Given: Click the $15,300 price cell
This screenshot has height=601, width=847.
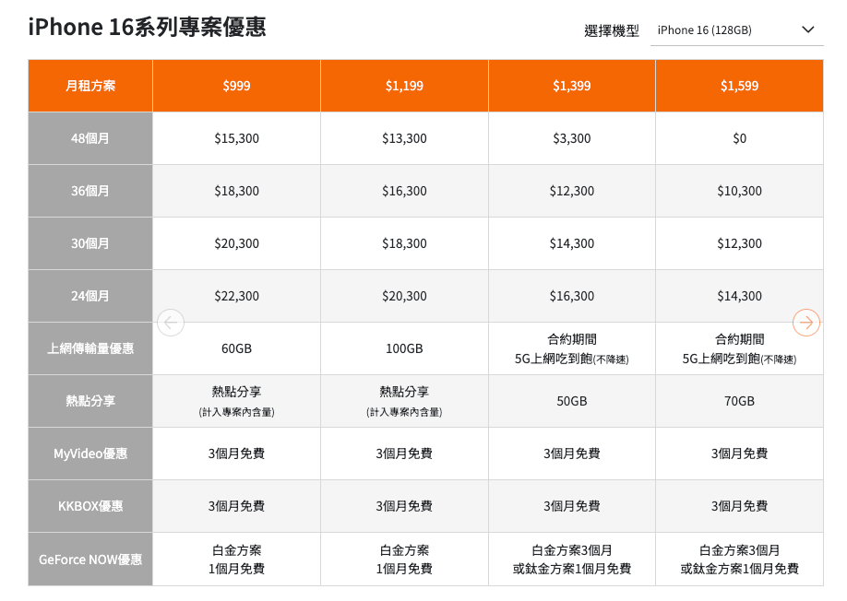Looking at the screenshot, I should tap(236, 138).
